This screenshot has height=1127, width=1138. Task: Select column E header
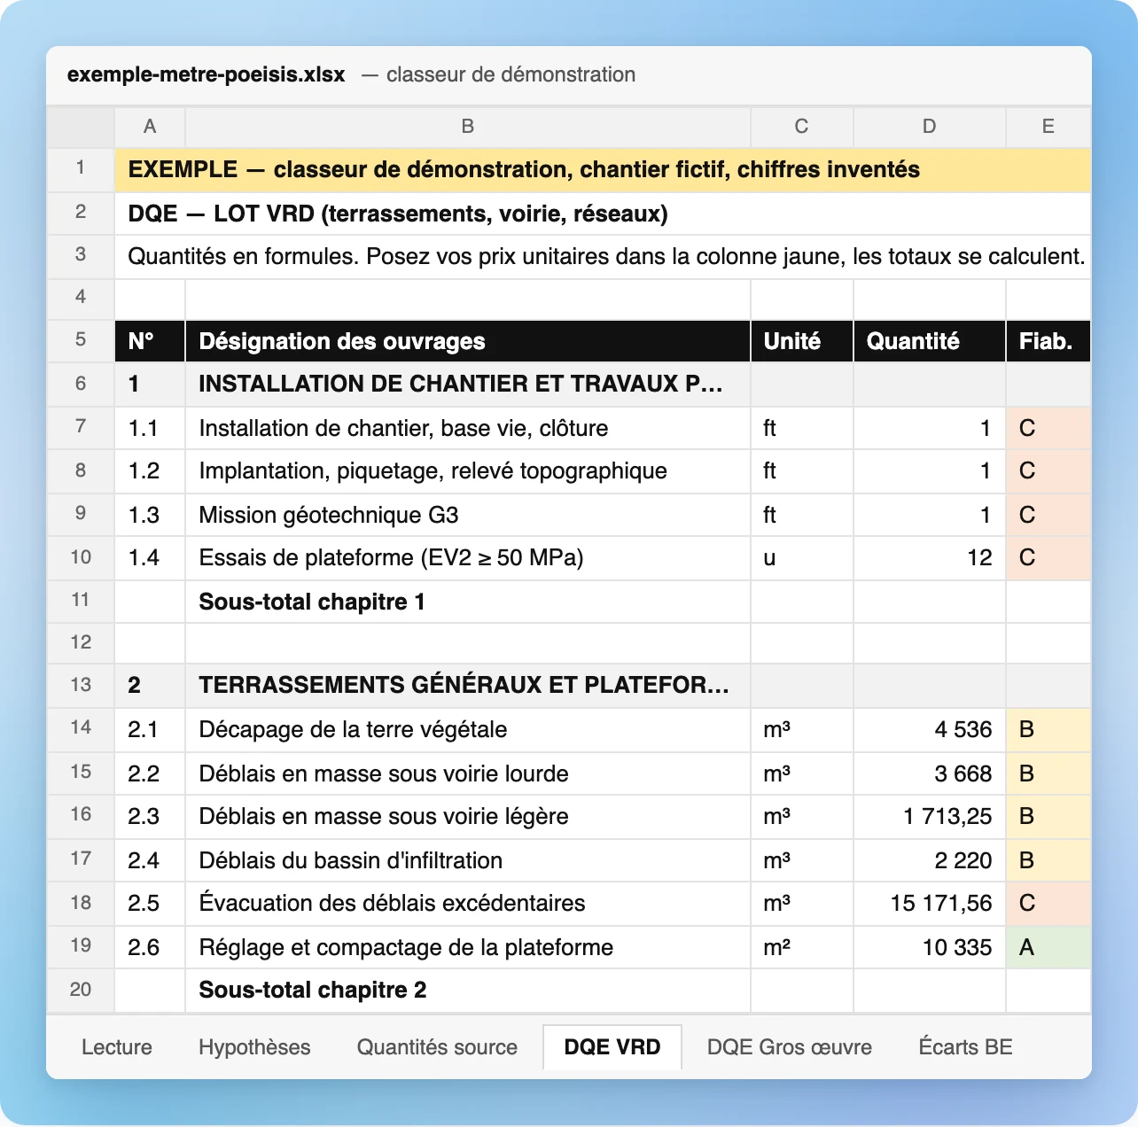click(1048, 127)
